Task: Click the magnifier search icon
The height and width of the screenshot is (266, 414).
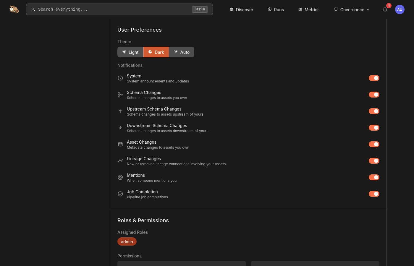Action: point(33,9)
